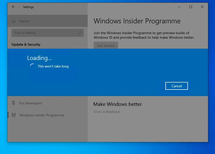Select the Windows Insider Programme sidebar item
Viewport: 215px width, 154px height.
(x=42, y=115)
